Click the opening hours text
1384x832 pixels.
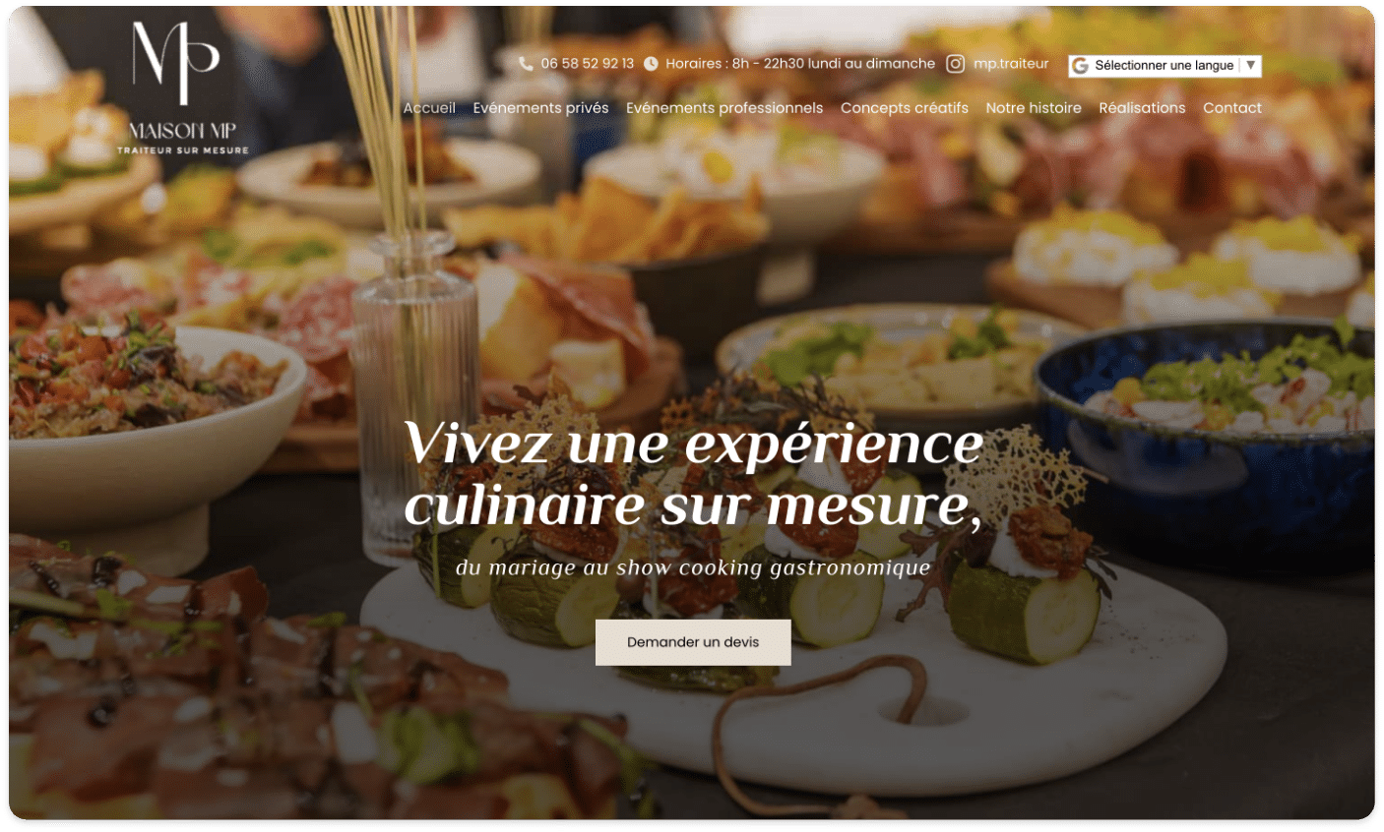click(800, 64)
